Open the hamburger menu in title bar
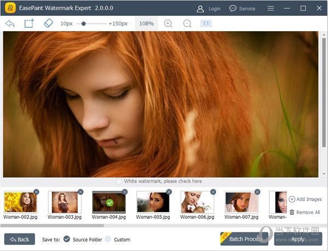Viewport: 328px width, 251px height. click(x=271, y=9)
